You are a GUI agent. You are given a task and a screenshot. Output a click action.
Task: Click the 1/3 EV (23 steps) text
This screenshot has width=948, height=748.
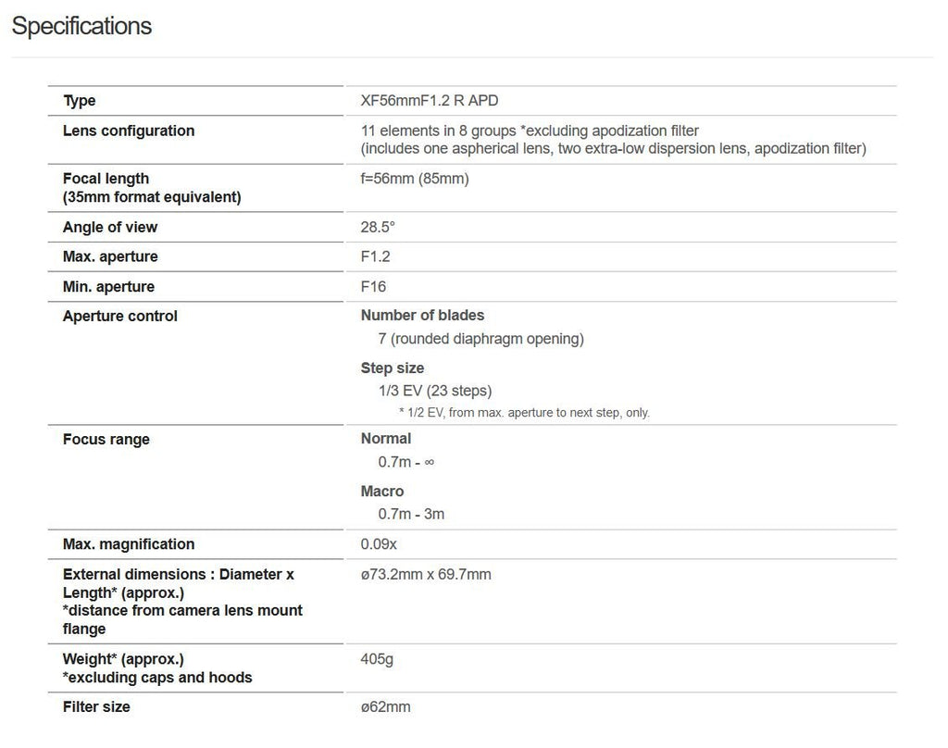(x=435, y=391)
